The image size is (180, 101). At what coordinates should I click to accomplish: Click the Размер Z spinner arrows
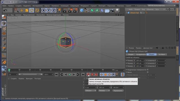pyautogui.click(x=144, y=66)
